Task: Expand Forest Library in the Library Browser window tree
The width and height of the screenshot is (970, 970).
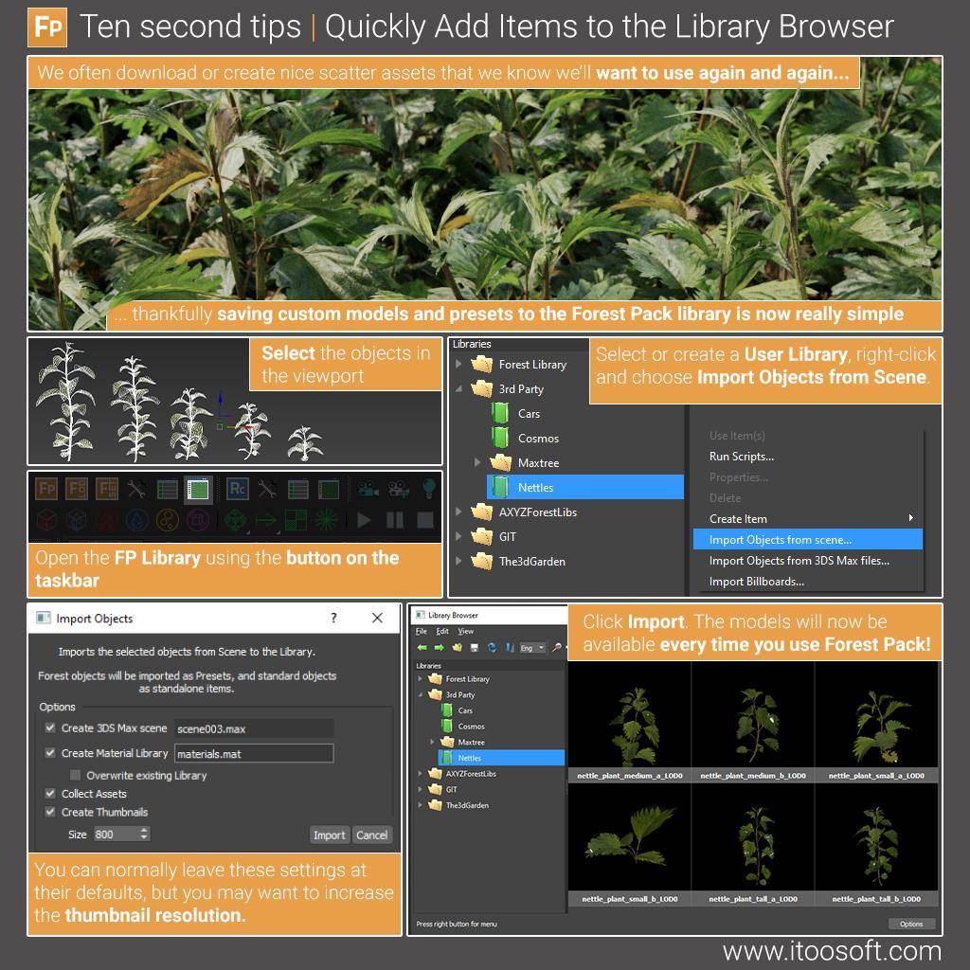Action: pos(420,678)
